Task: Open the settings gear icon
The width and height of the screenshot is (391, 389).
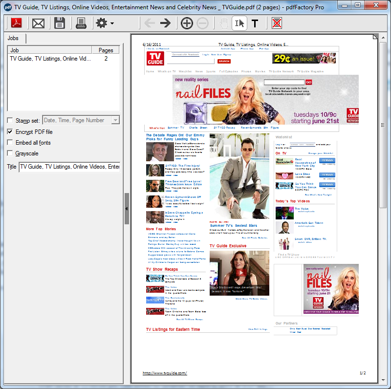Action: point(102,23)
